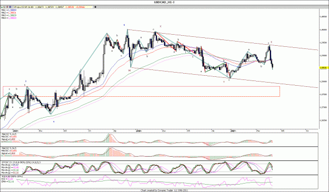Click the RSI indicator panel label
The width and height of the screenshot is (329, 192).
coord(12,177)
